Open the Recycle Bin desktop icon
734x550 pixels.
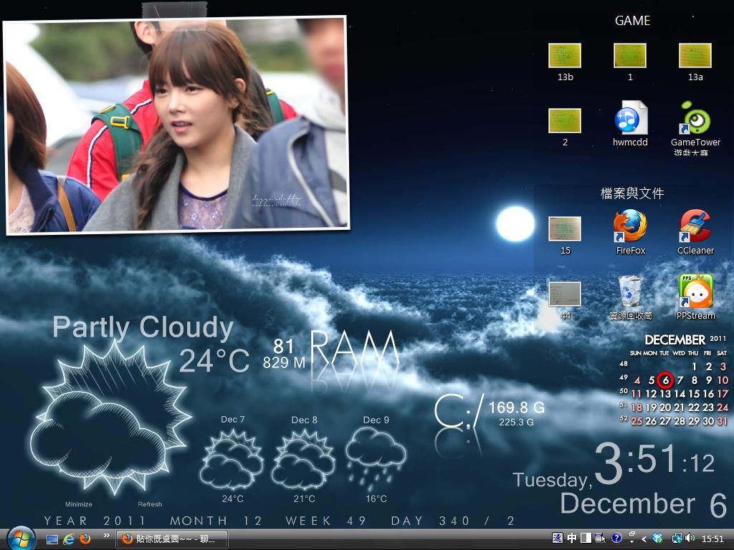coord(631,291)
